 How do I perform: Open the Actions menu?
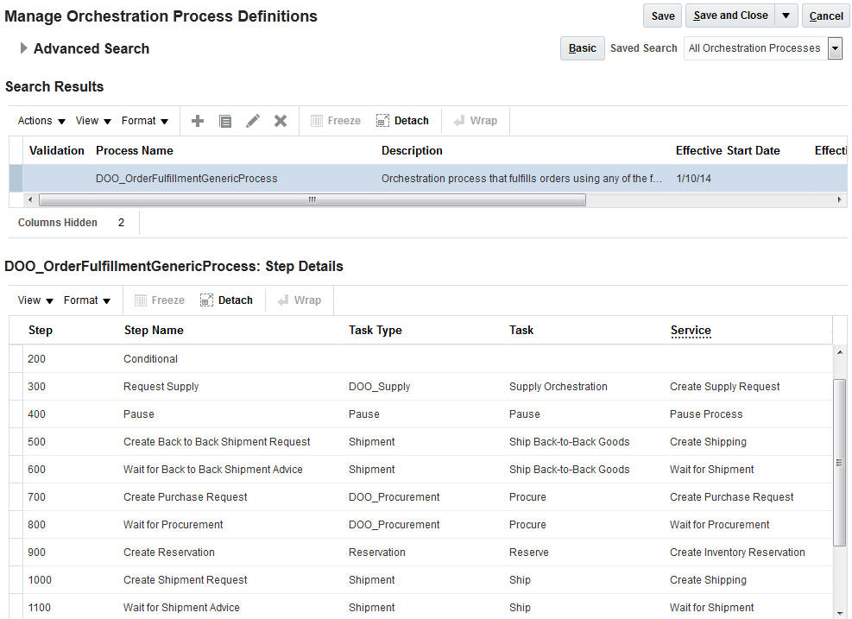[39, 121]
